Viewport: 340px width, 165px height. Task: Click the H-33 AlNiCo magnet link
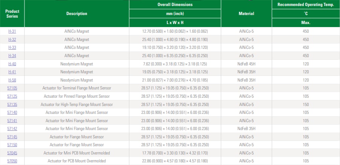click(12, 47)
